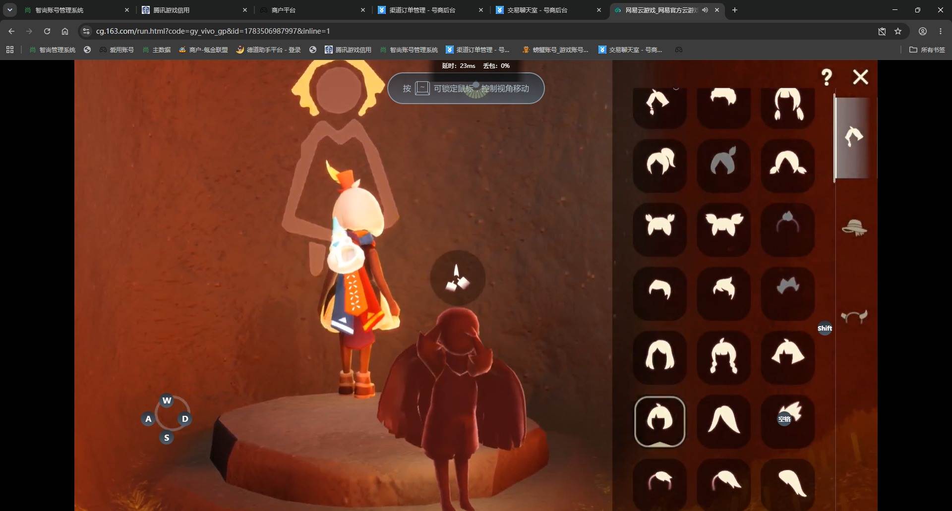Reload the cloud game page
This screenshot has height=511, width=952.
pos(47,31)
